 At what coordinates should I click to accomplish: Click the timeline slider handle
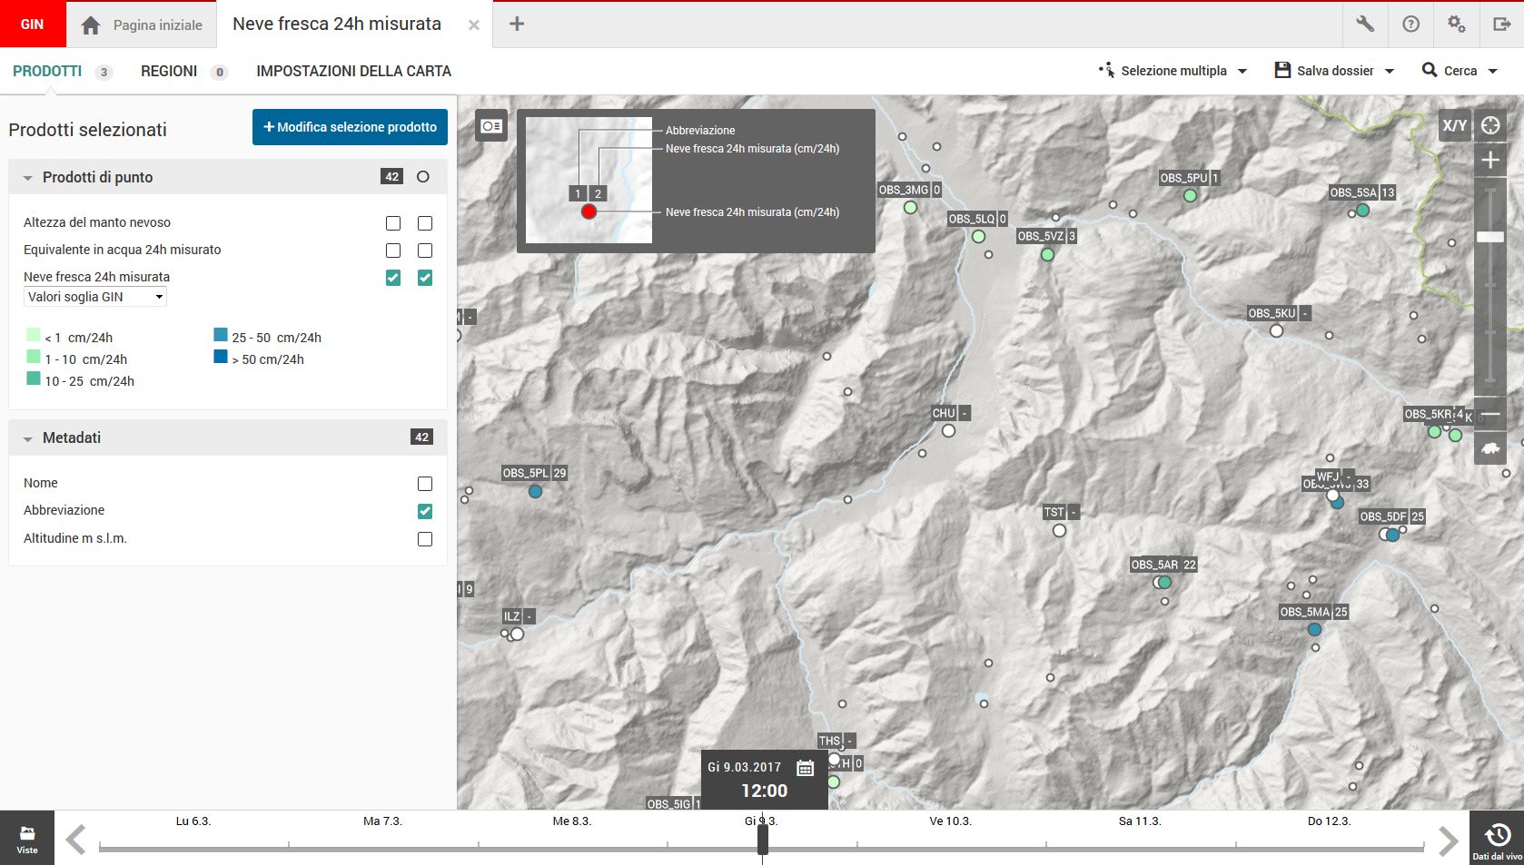point(763,840)
